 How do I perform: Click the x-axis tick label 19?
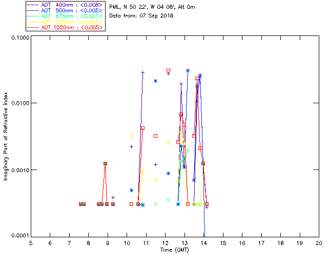pos(300,243)
